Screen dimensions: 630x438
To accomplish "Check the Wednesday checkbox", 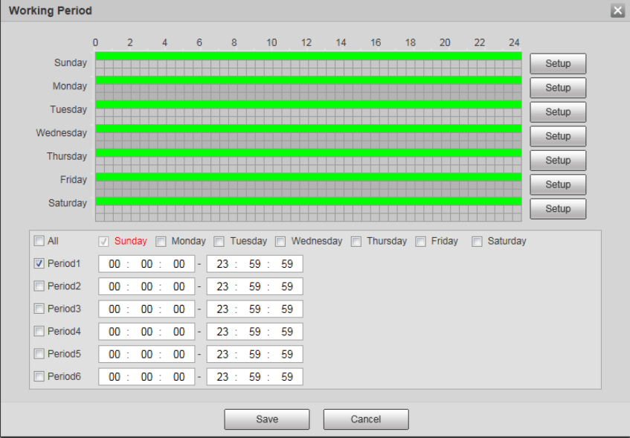I will [x=280, y=242].
